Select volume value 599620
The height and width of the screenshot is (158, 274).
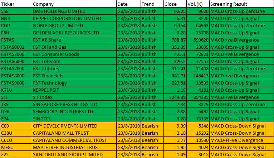point(198,40)
